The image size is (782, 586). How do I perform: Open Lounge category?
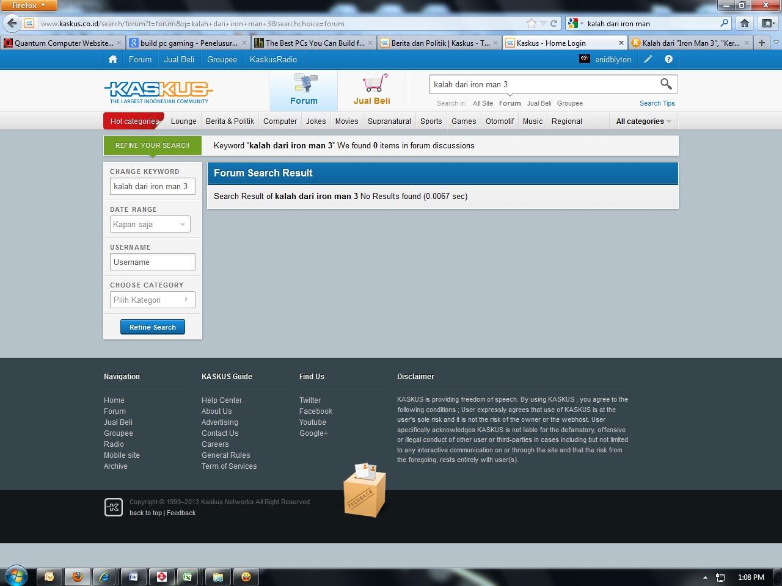(184, 121)
